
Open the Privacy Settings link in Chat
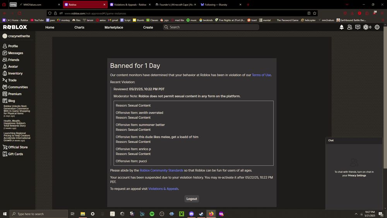coord(357,175)
